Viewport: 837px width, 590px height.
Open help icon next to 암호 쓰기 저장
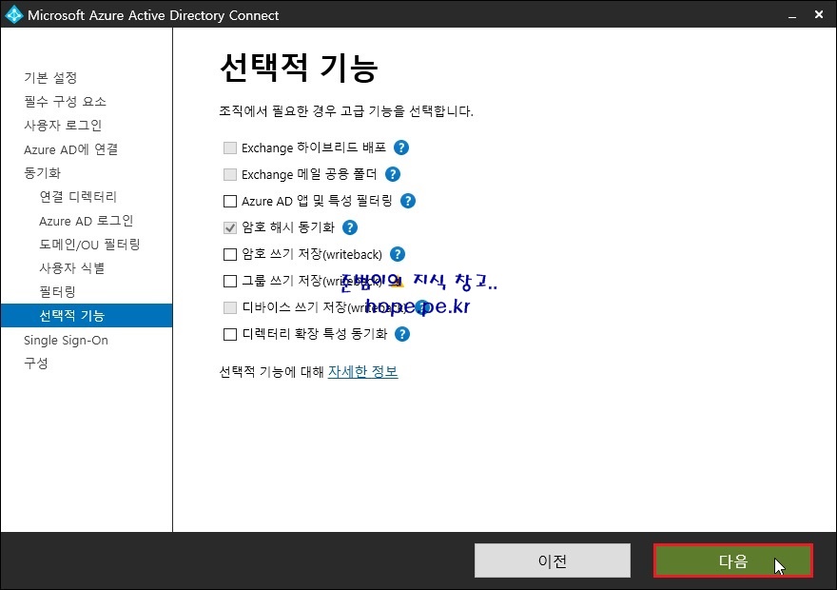[398, 254]
